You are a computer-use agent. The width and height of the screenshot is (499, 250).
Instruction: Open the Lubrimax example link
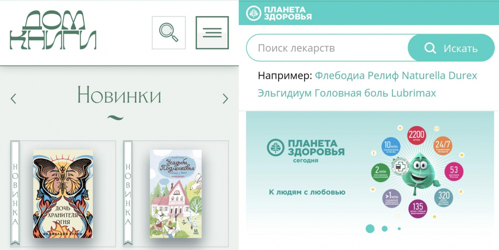414,93
